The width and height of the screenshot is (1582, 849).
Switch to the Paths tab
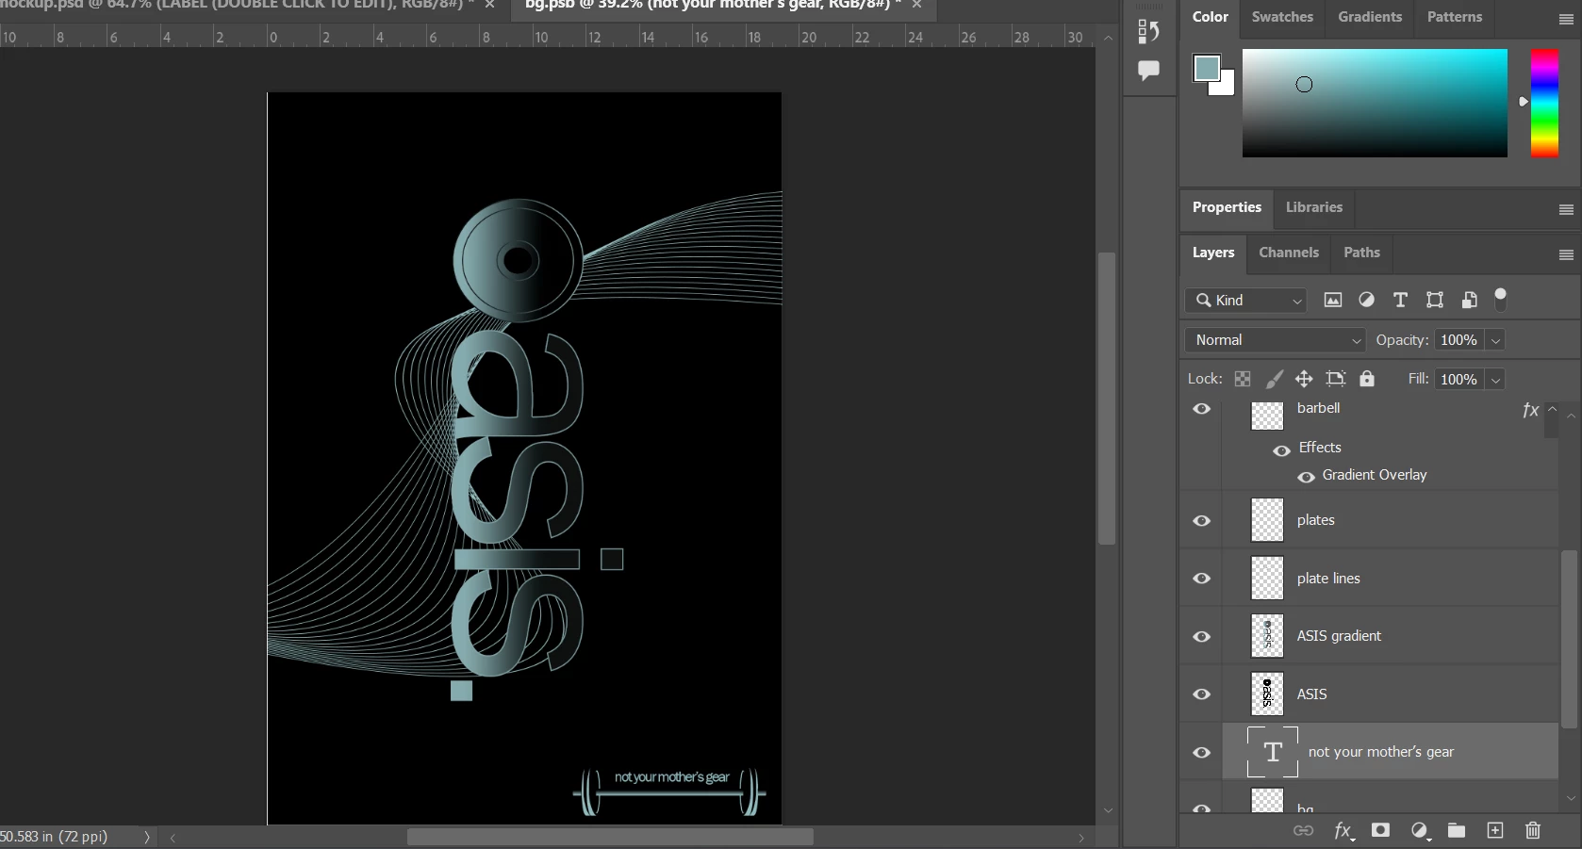[x=1361, y=253]
